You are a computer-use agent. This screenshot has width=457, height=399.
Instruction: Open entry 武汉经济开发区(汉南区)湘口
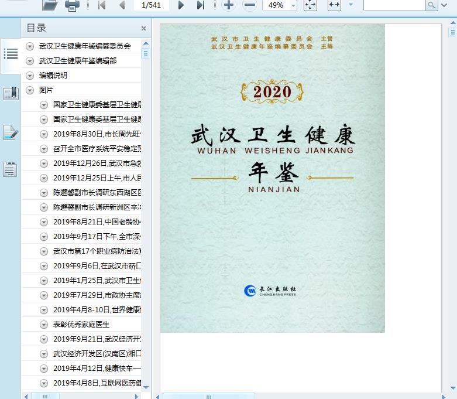point(97,354)
